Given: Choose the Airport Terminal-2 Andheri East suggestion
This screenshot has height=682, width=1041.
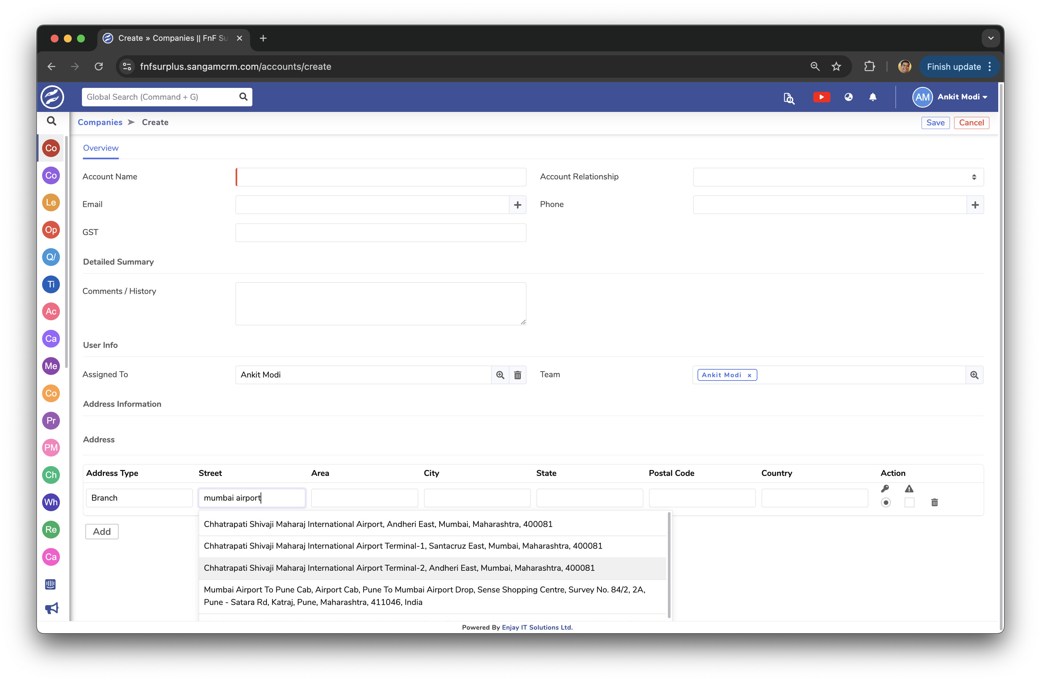Looking at the screenshot, I should point(399,568).
